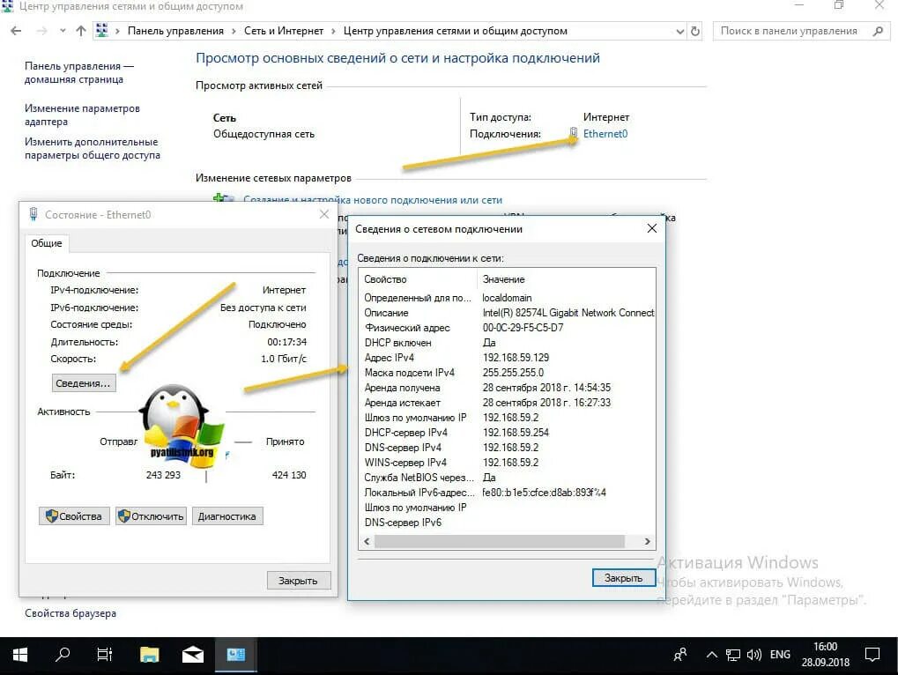This screenshot has width=898, height=675.
Task: Click the Forward navigation arrow
Action: 41,31
